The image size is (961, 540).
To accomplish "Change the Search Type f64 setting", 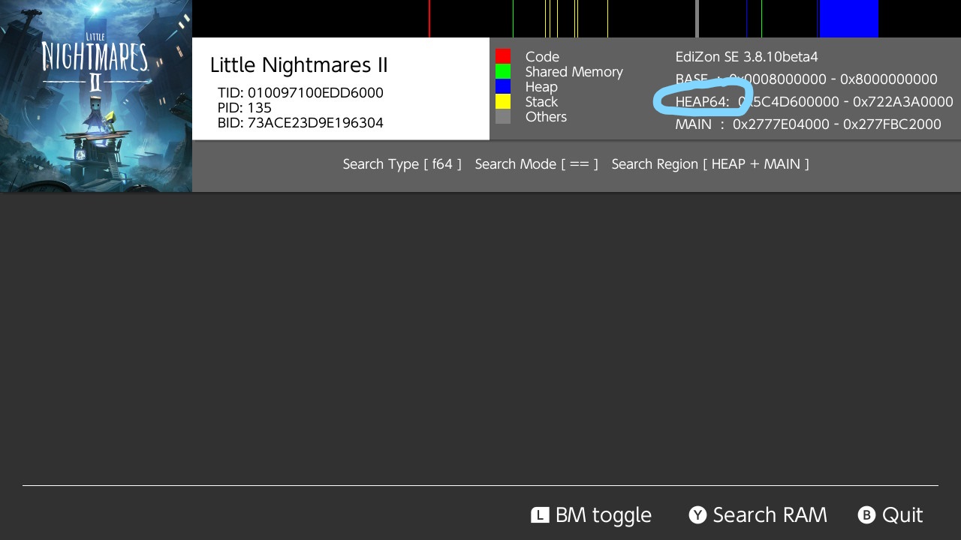I will pyautogui.click(x=402, y=164).
